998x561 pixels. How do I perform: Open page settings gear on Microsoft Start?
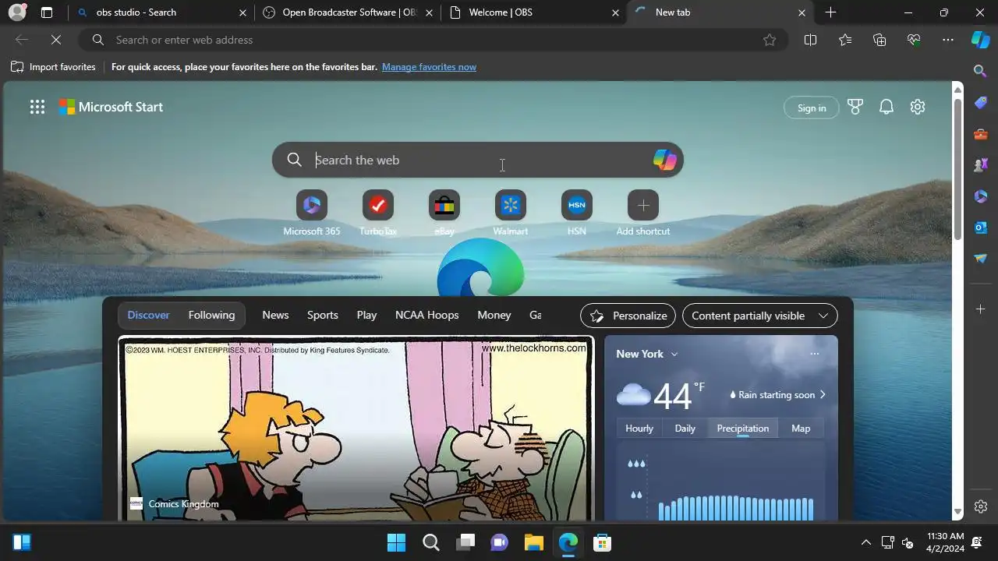[x=918, y=108]
